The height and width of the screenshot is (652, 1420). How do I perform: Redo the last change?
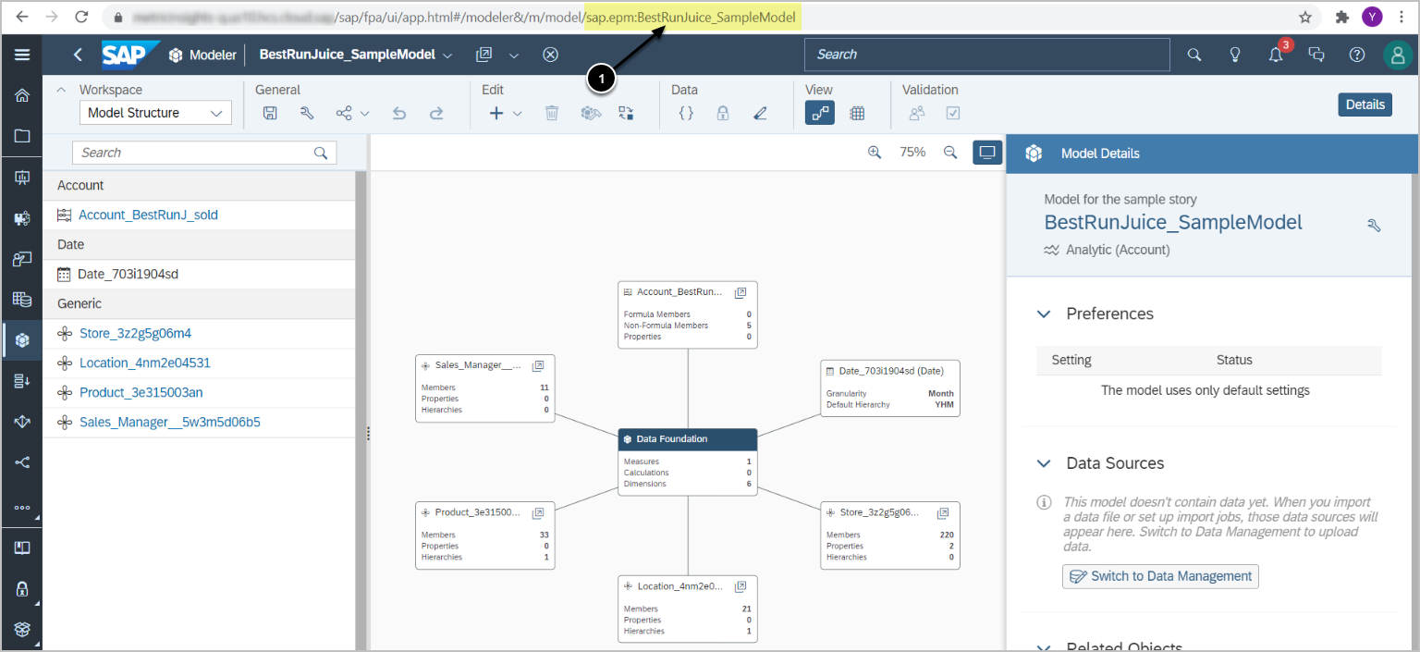click(x=436, y=113)
